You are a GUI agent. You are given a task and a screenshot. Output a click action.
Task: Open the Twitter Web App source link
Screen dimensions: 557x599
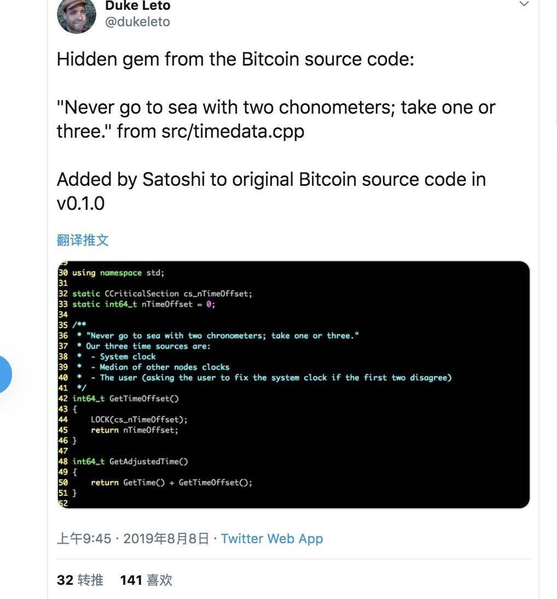[272, 539]
